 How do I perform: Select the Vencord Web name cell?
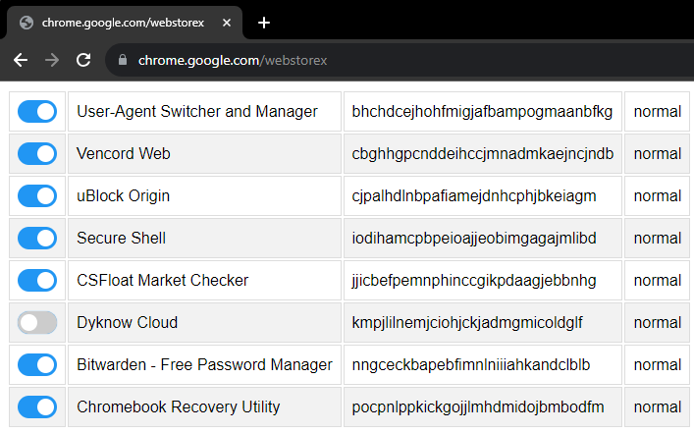(x=204, y=153)
